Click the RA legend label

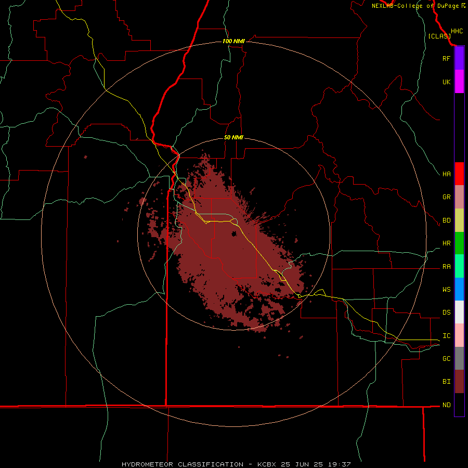(446, 267)
